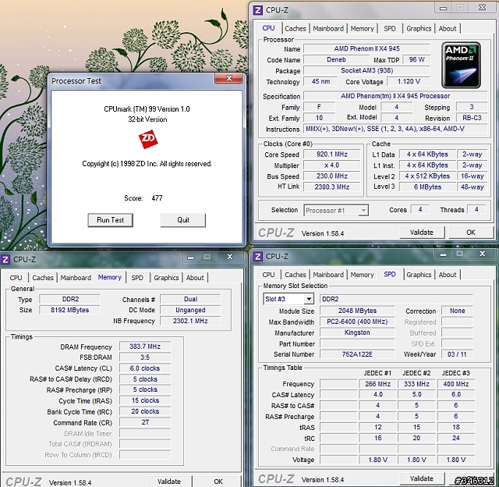Click the NB Frequency value 2302.1 MHz
499x487 pixels.
coord(190,321)
